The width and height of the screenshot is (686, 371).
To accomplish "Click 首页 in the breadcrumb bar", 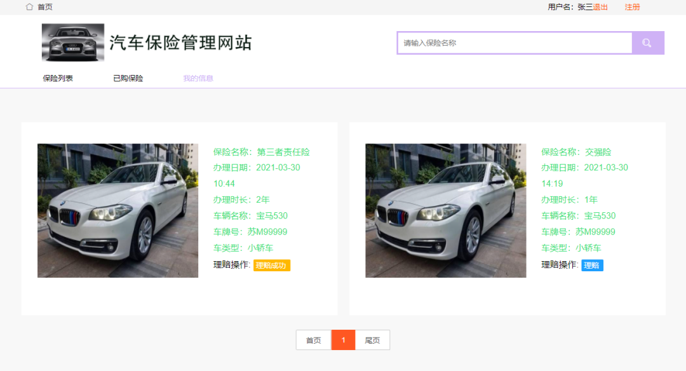I will click(45, 7).
